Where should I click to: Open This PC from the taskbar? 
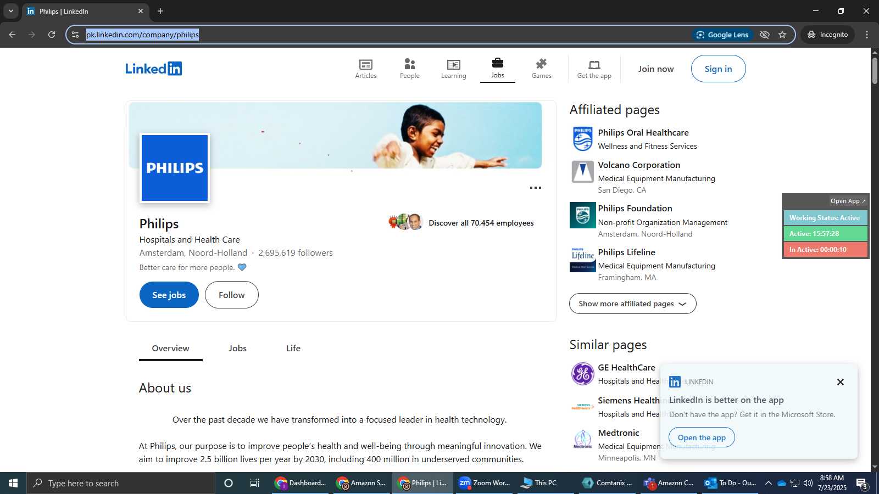pyautogui.click(x=546, y=483)
